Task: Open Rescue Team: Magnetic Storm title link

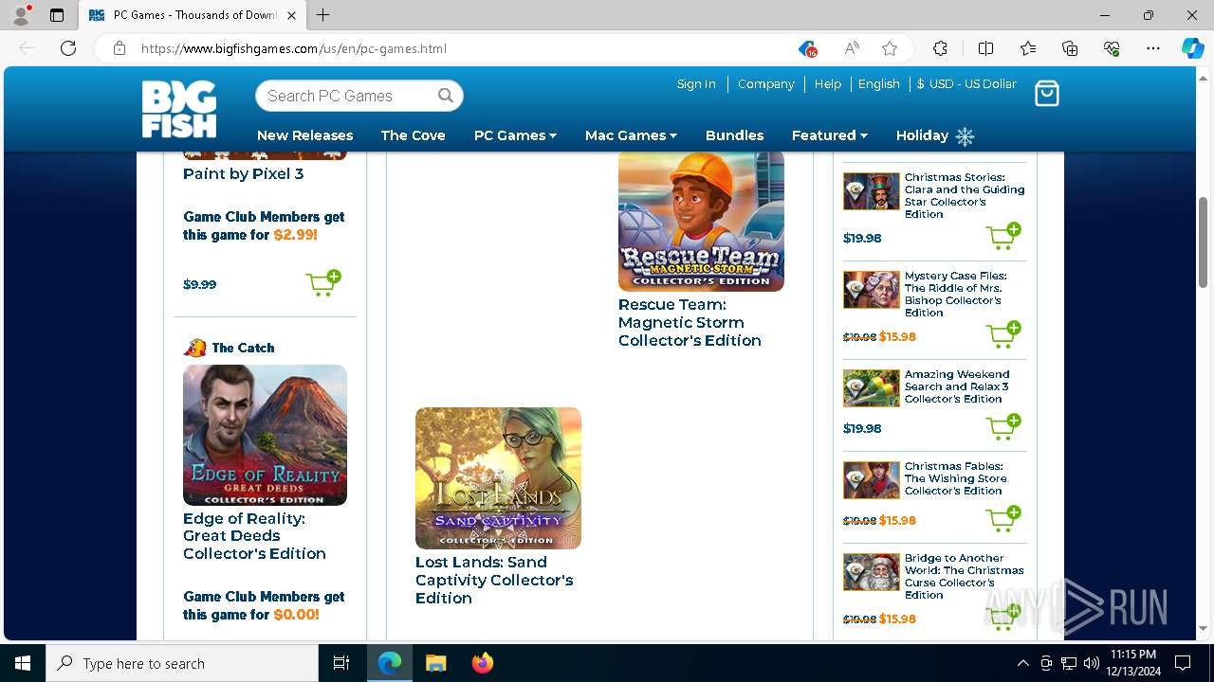Action: point(690,322)
